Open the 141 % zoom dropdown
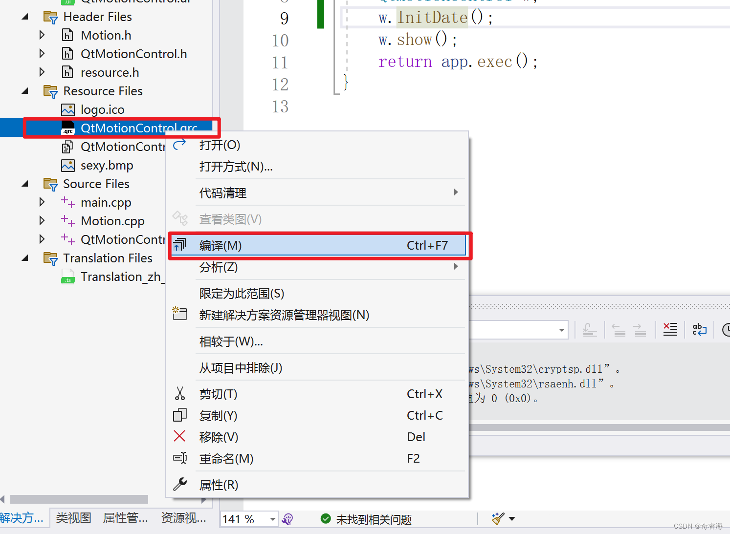Screen dimensions: 730x534 pyautogui.click(x=272, y=519)
